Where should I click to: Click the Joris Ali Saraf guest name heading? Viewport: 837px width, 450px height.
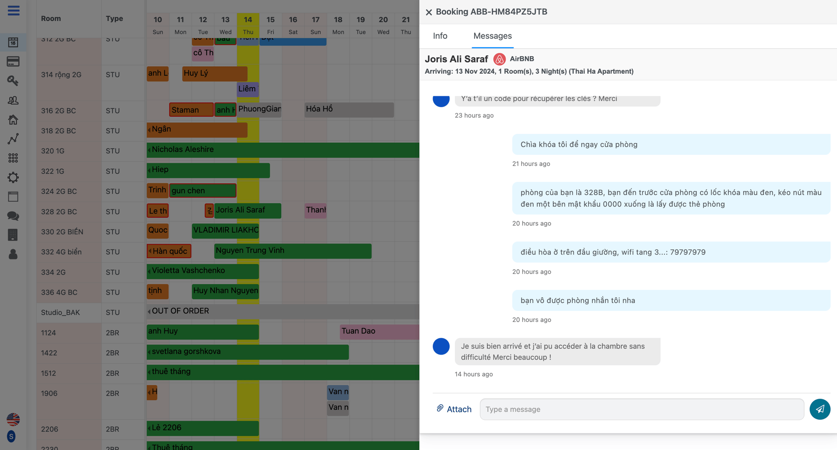pyautogui.click(x=457, y=59)
